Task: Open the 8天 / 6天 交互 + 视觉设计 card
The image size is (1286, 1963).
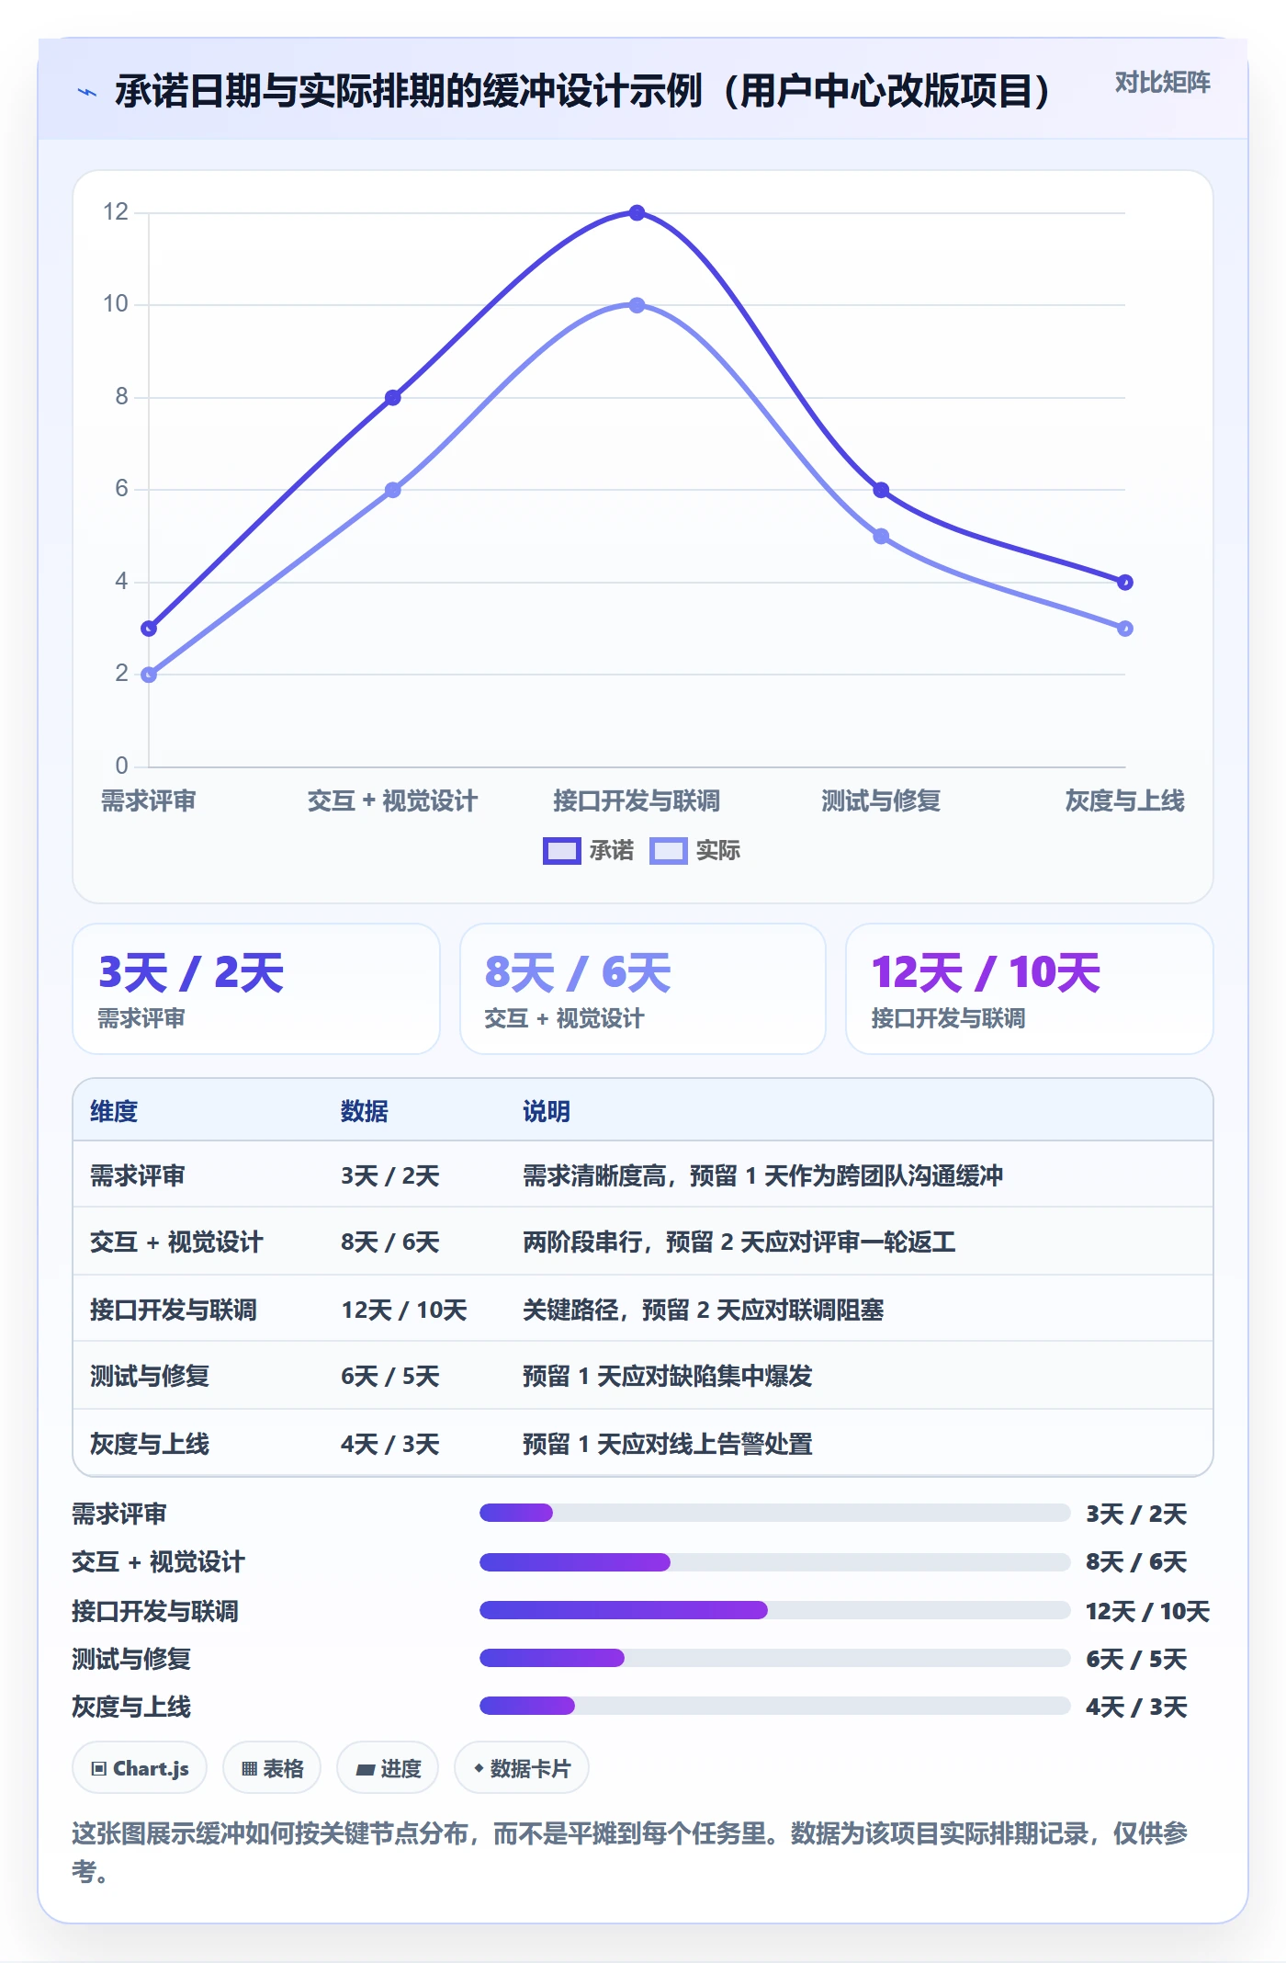Action: pos(643,989)
